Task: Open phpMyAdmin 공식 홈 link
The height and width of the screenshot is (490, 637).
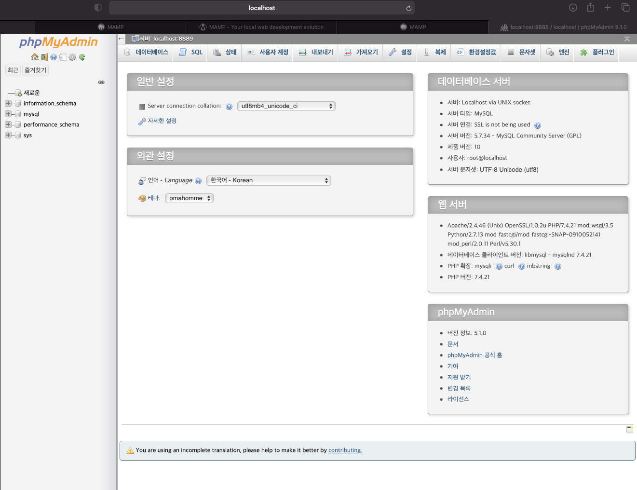Action: tap(474, 355)
